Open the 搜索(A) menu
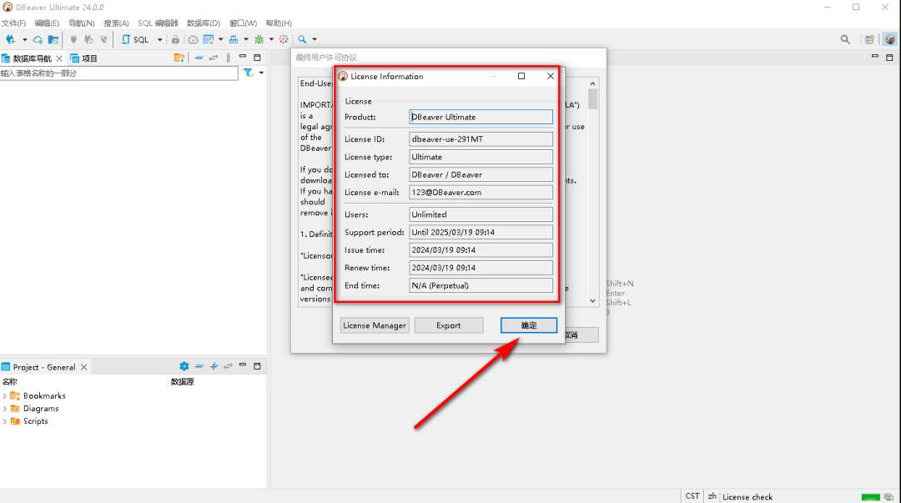The width and height of the screenshot is (901, 503). point(116,23)
